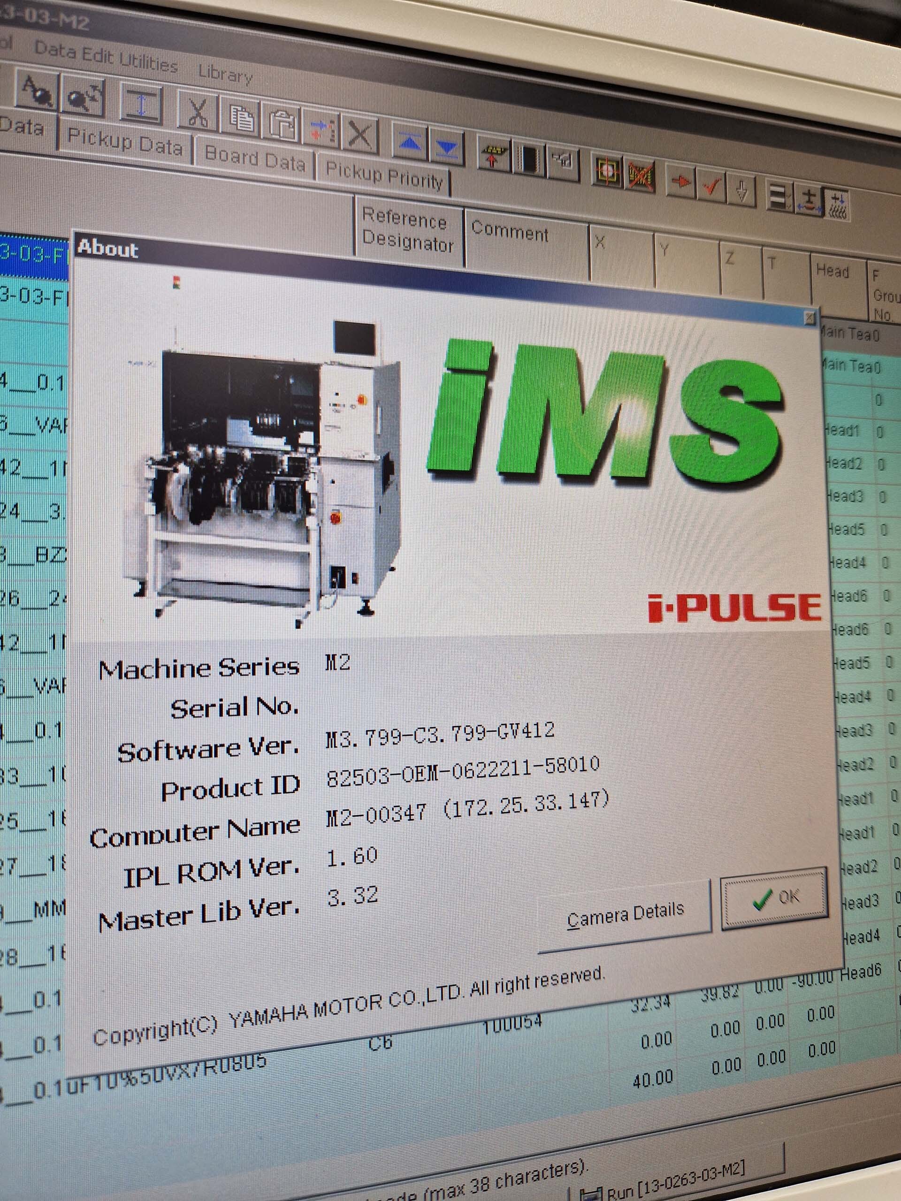Click the row height adjust icon
This screenshot has width=901, height=1201.
(x=142, y=105)
